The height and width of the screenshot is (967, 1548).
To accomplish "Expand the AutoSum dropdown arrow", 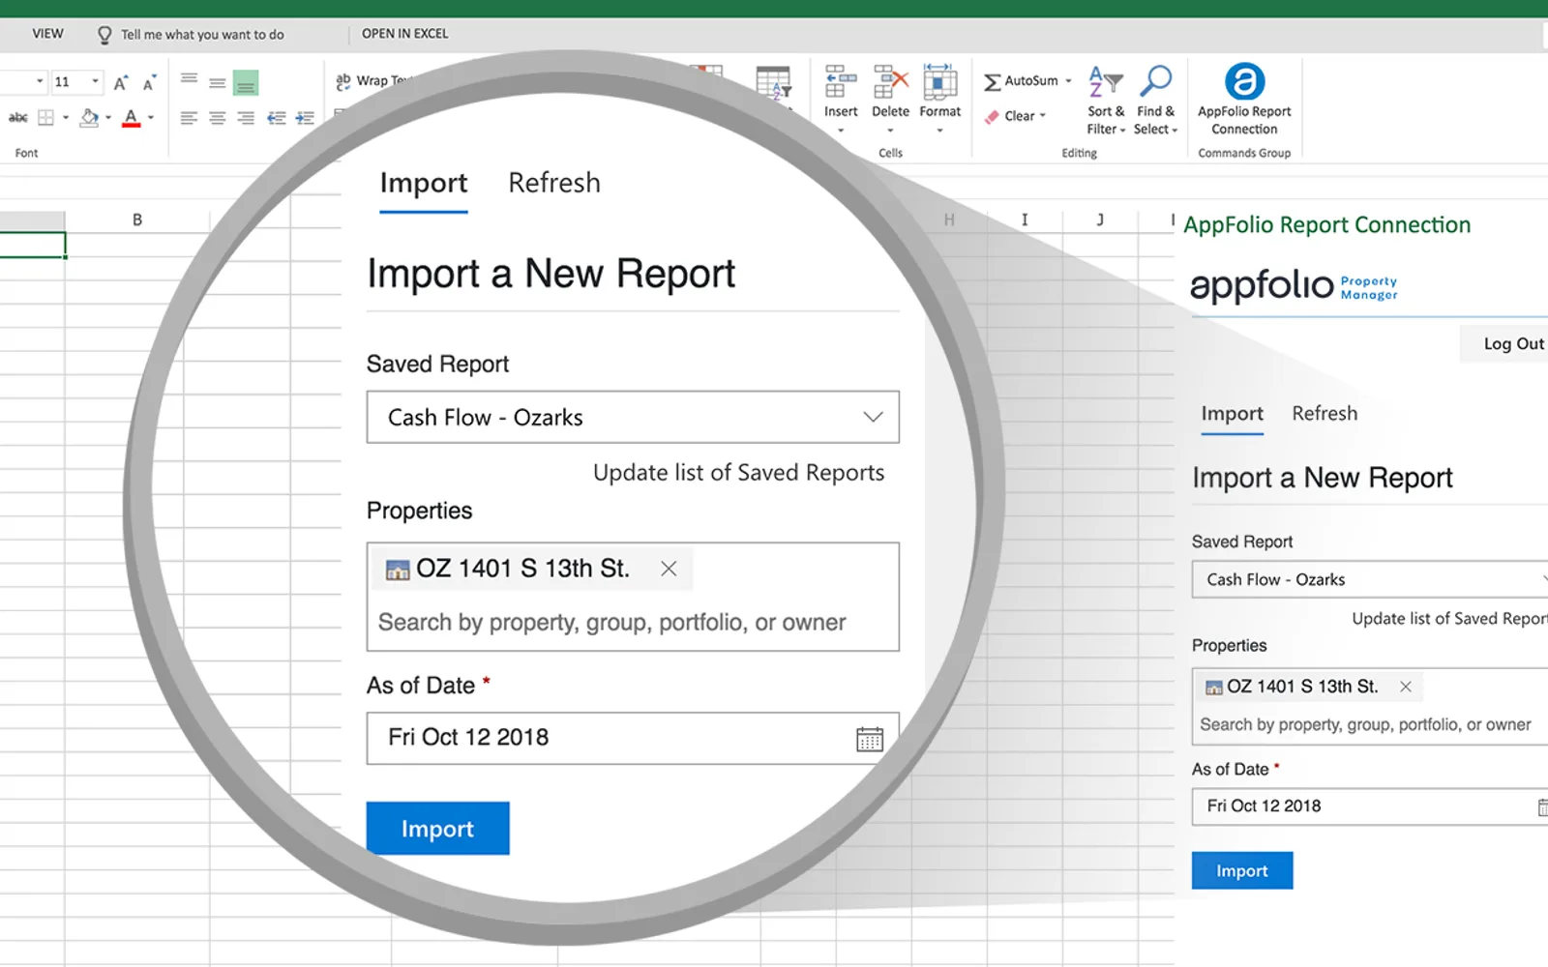I will tap(1068, 81).
